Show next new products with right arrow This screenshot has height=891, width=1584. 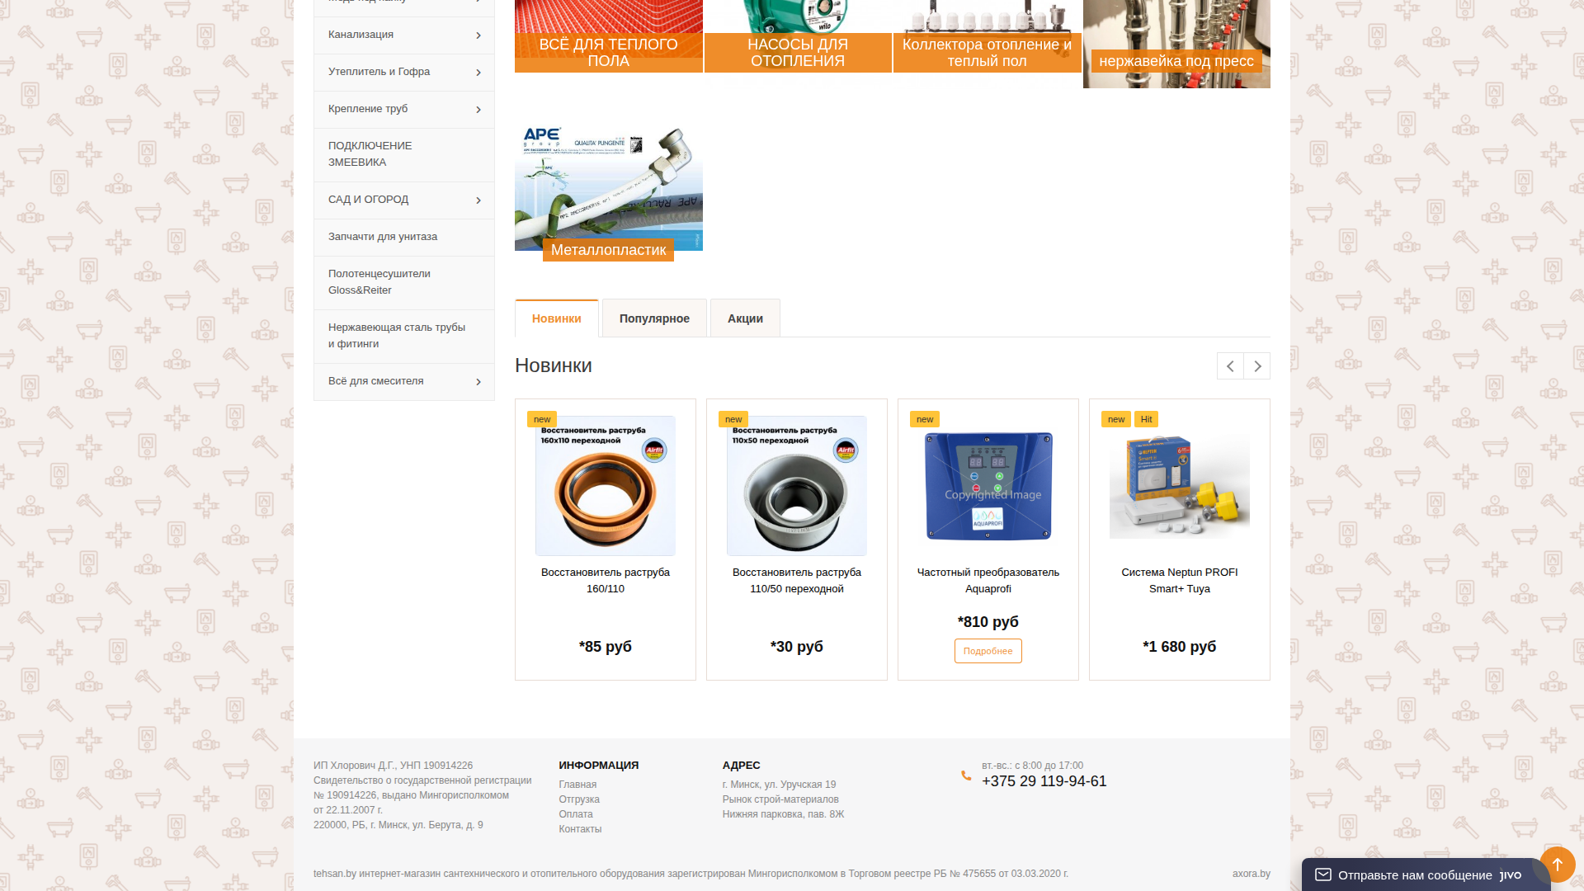point(1257,366)
